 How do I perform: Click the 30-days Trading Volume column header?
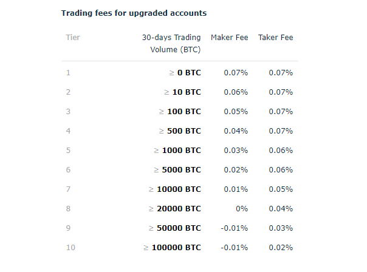tap(171, 44)
